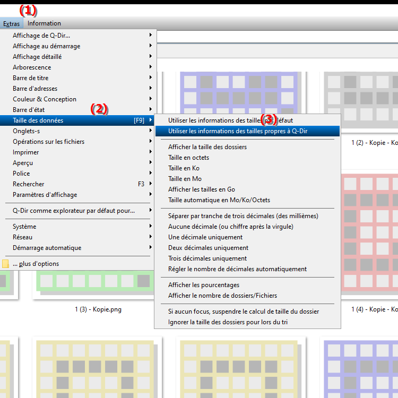Open the Rechercher menu entry
Image resolution: width=398 pixels, height=398 pixels.
coord(29,184)
